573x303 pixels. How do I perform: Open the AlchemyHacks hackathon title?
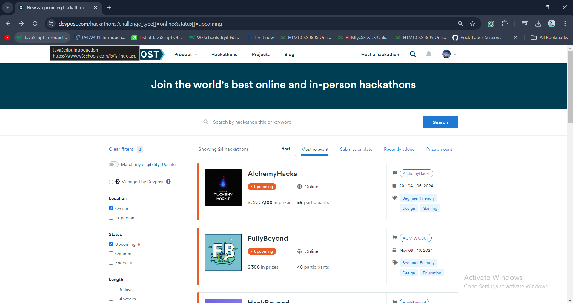272,174
